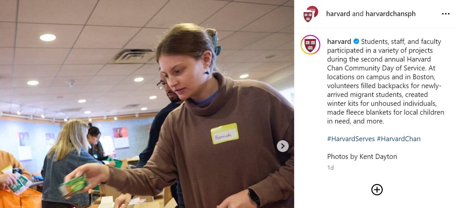Viewport: 456px width, 208px height.
Task: Click the main volunteer photo
Action: coord(147,104)
